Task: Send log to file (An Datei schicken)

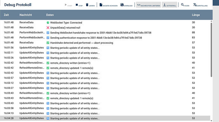Action: (x=109, y=5)
